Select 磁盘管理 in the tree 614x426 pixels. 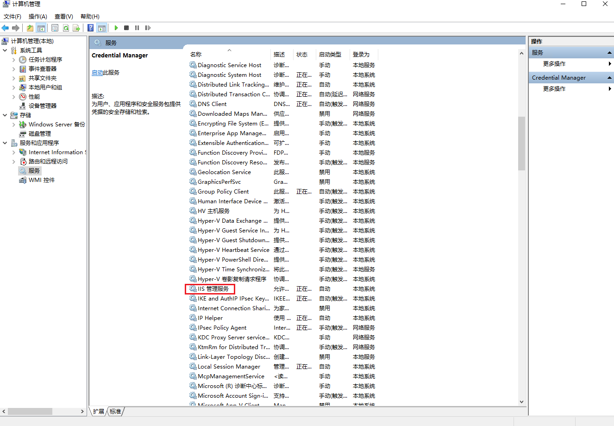(x=39, y=134)
